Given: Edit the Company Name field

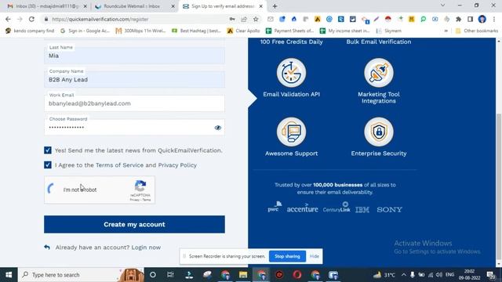Looking at the screenshot, I should pyautogui.click(x=134, y=80).
